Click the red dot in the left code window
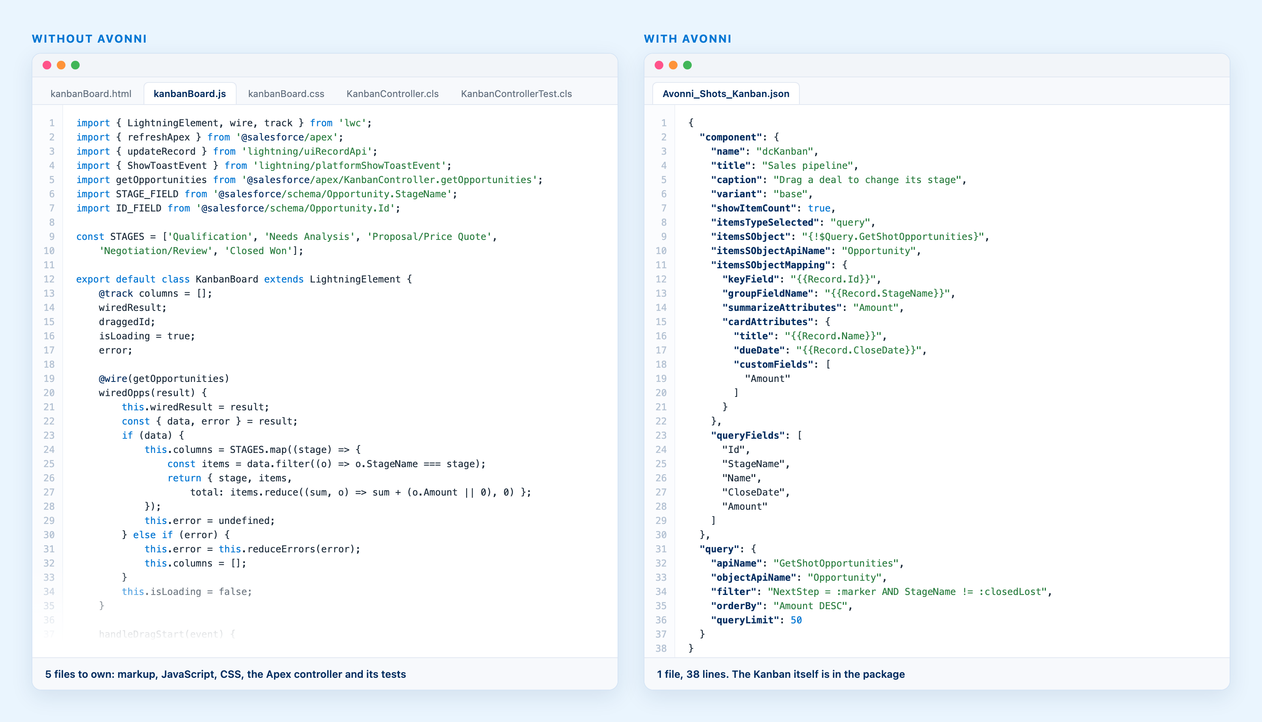The width and height of the screenshot is (1262, 722). pyautogui.click(x=47, y=65)
